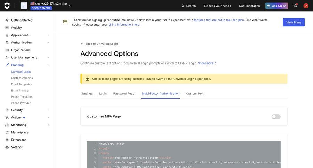Select the Multi-Factor Authentication tab
Image resolution: width=313 pixels, height=168 pixels.
(161, 94)
